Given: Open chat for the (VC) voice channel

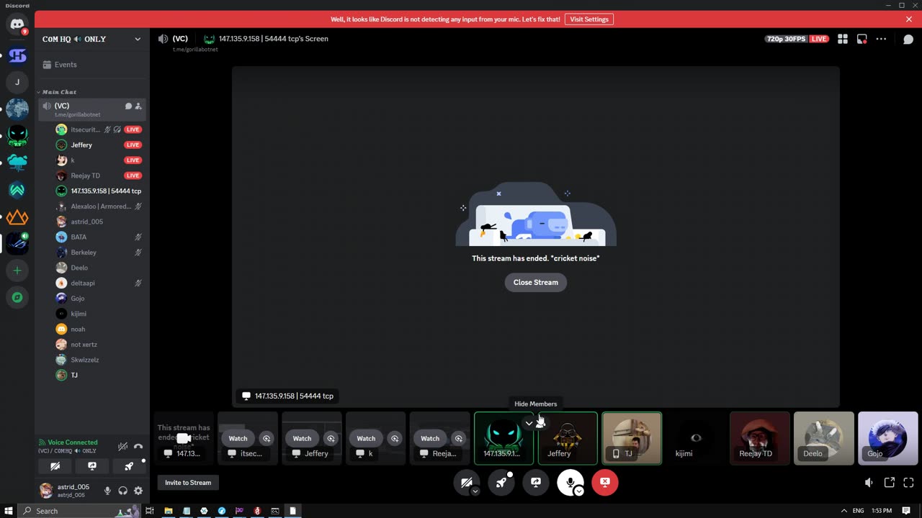Looking at the screenshot, I should pos(128,106).
